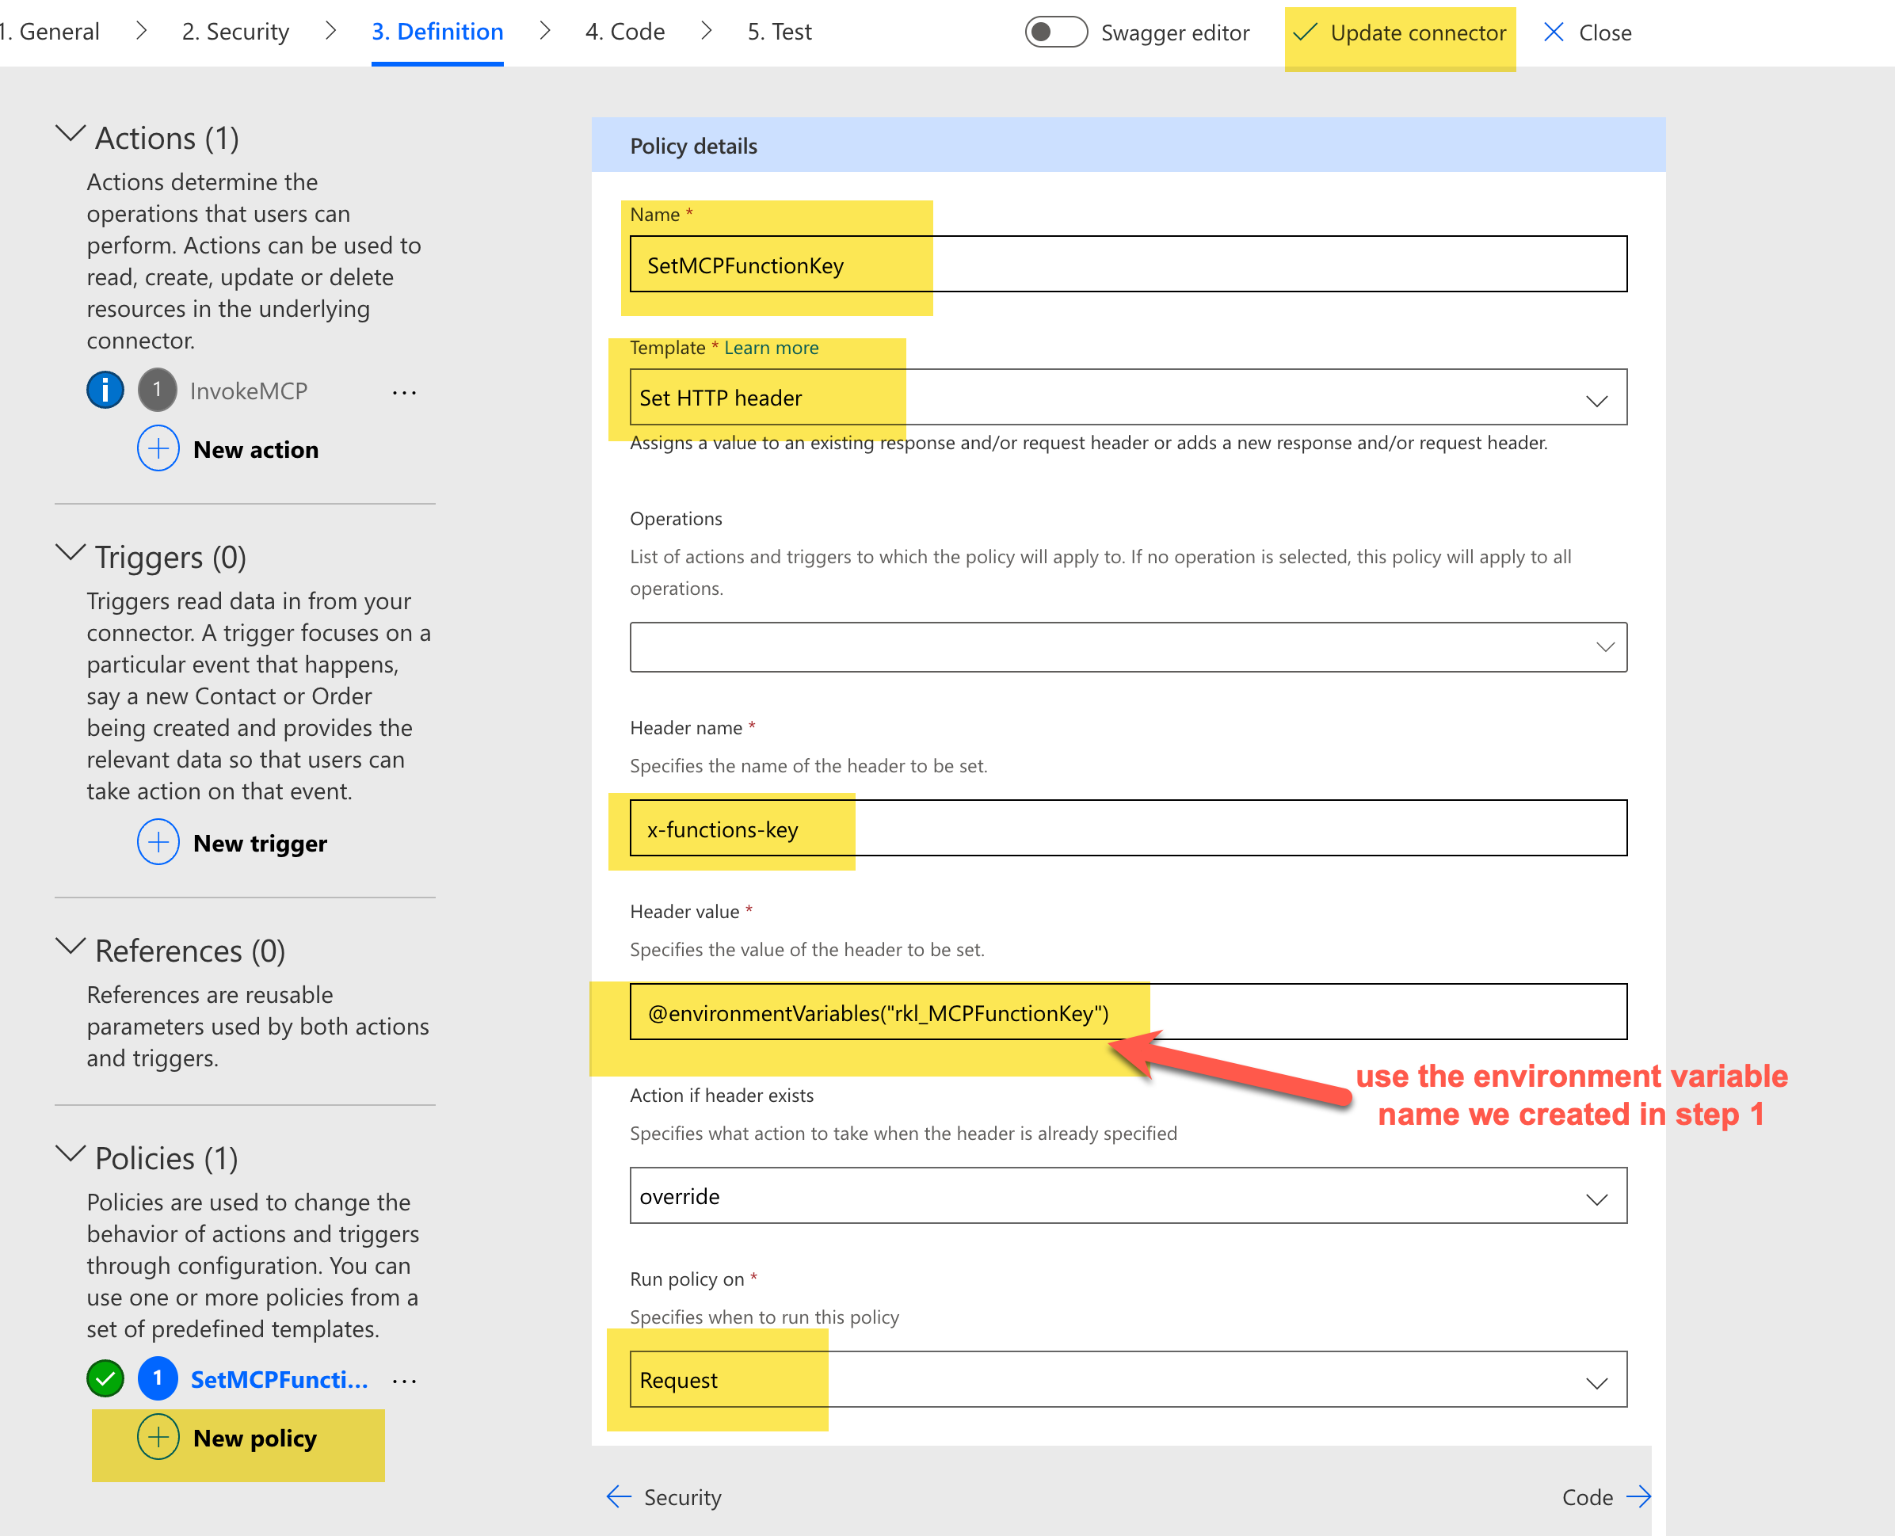Image resolution: width=1895 pixels, height=1536 pixels.
Task: Click the New trigger plus icon
Action: (x=158, y=842)
